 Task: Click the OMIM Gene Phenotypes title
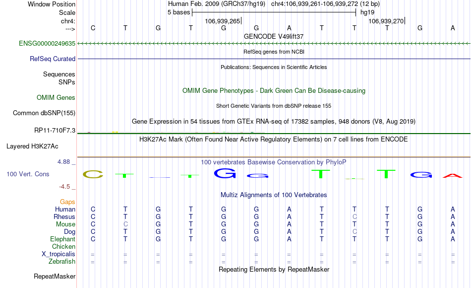click(274, 90)
